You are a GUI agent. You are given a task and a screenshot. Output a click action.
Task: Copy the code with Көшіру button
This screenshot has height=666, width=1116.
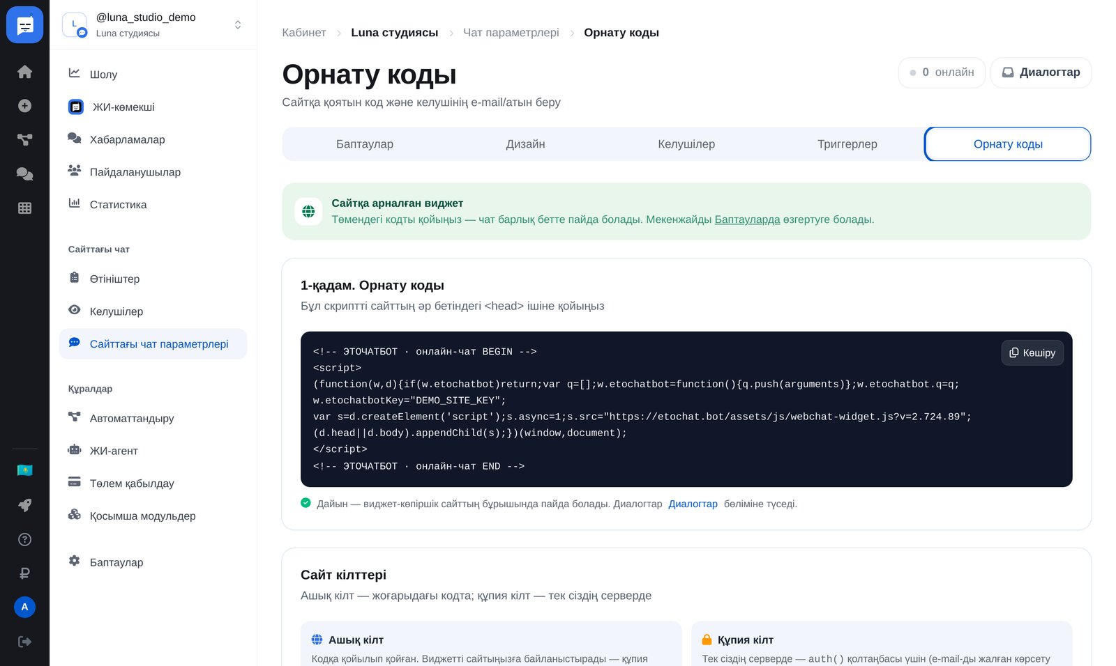1033,353
